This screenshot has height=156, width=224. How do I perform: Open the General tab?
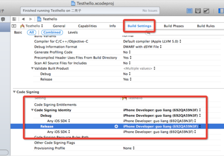click(59, 26)
